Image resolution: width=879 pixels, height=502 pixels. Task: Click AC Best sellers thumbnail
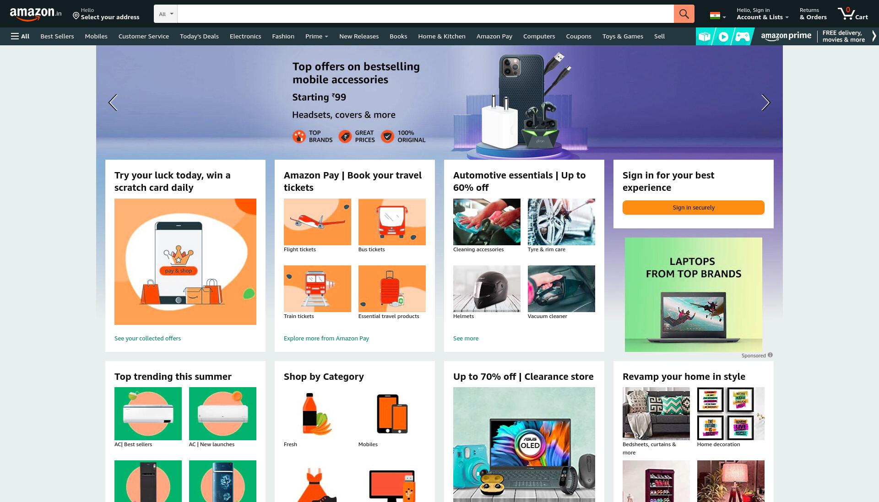pos(148,414)
